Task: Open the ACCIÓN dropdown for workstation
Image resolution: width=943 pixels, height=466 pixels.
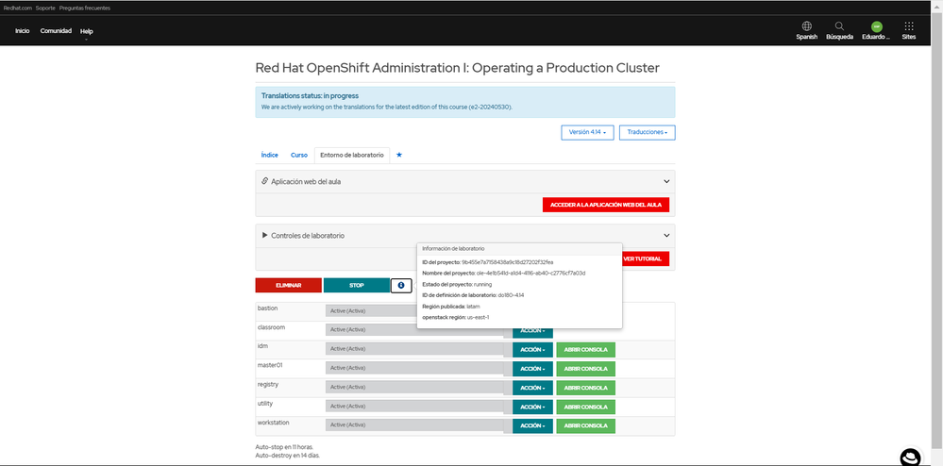Action: point(532,425)
